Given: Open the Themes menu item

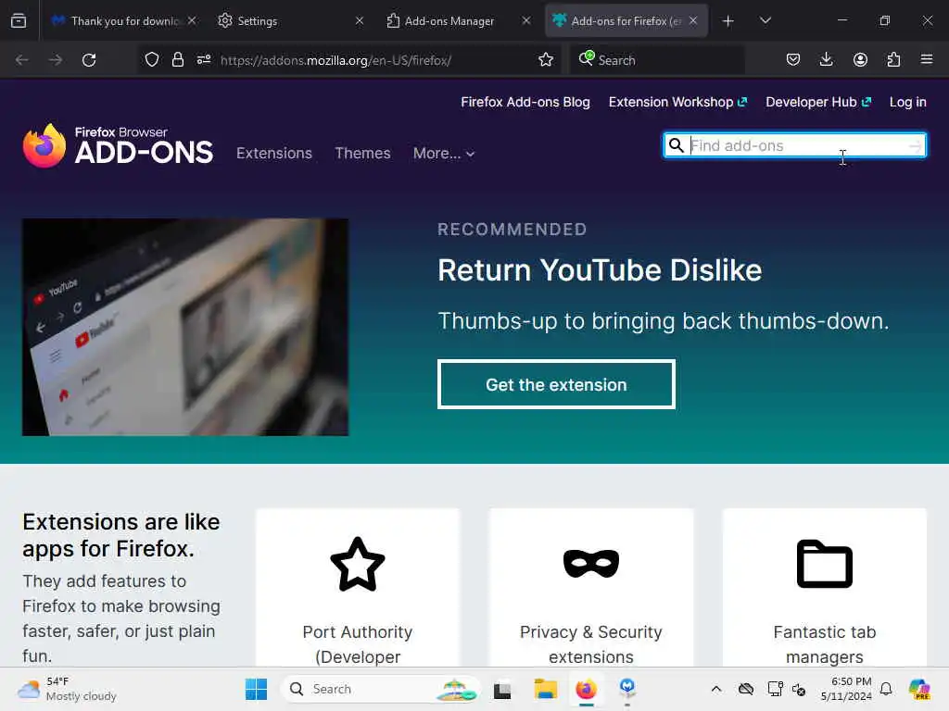Looking at the screenshot, I should point(362,154).
